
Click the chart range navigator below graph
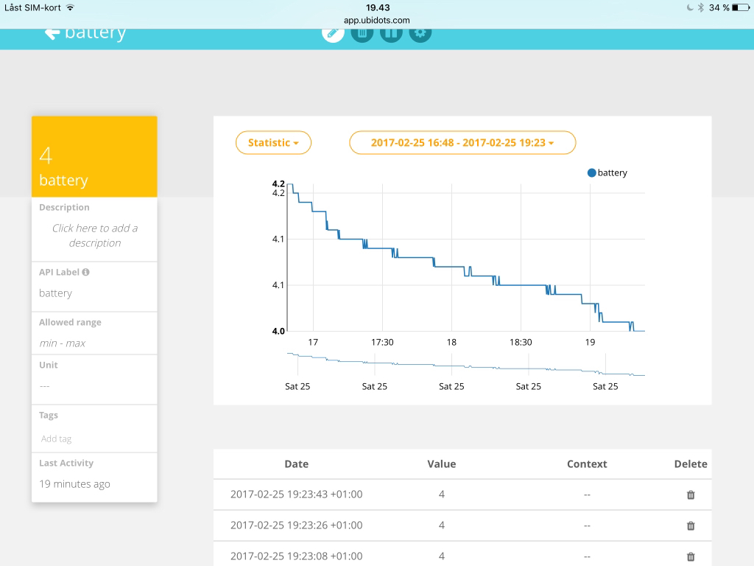465,365
